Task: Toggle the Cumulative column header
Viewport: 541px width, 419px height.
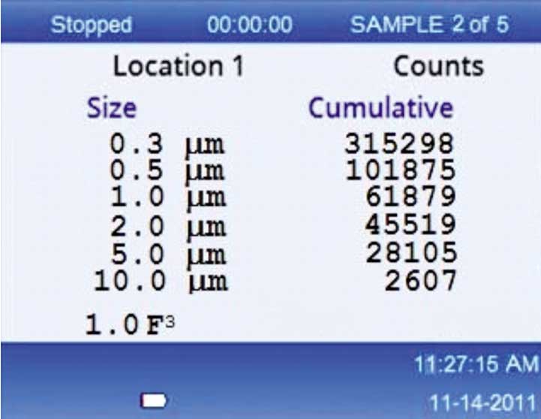Action: 381,108
